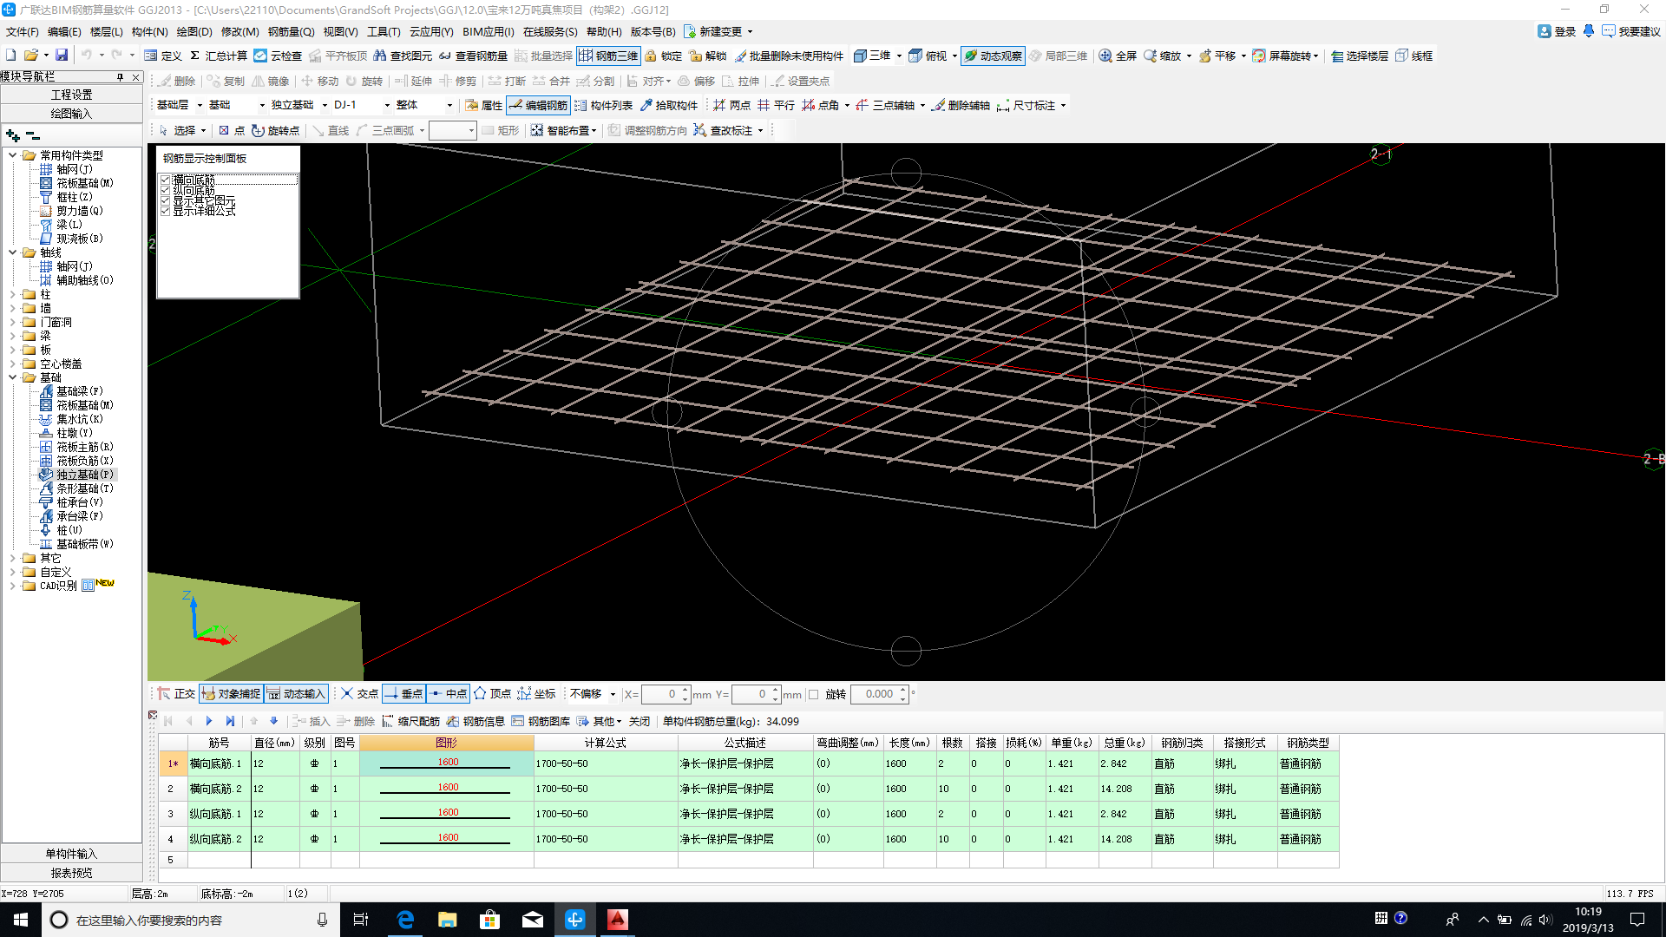Expand 三维 view dropdown arrow
The image size is (1666, 937).
tap(899, 56)
